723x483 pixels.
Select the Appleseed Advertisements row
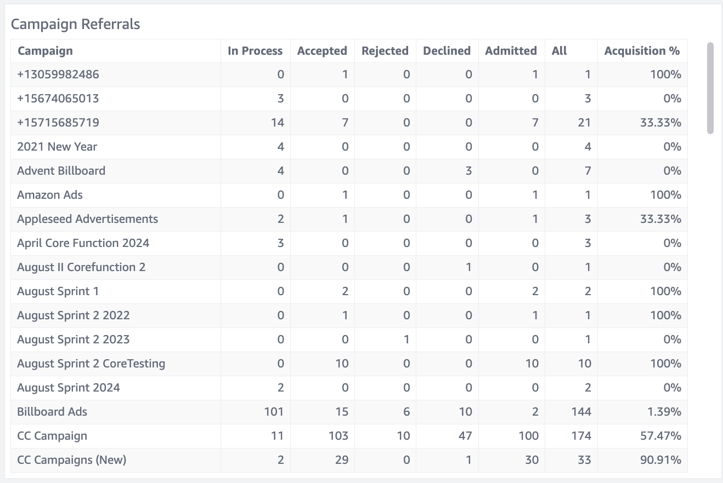click(x=349, y=219)
